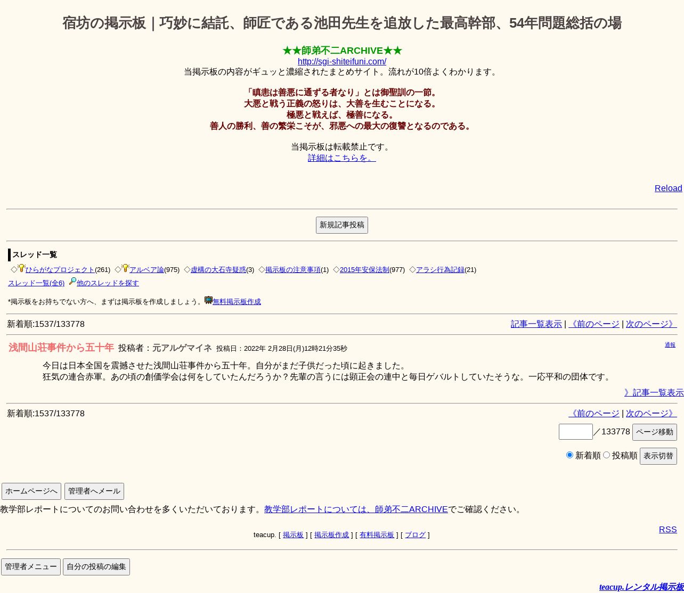The width and height of the screenshot is (684, 593).
Task: Click the 管理者へメール button
Action: point(94,491)
